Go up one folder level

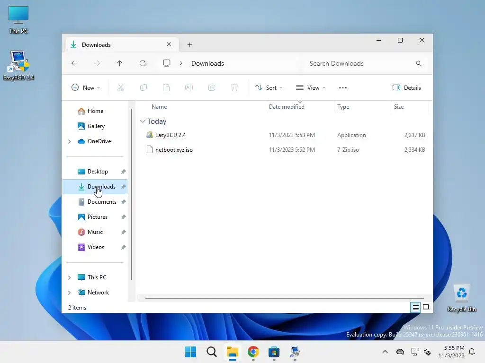(120, 63)
